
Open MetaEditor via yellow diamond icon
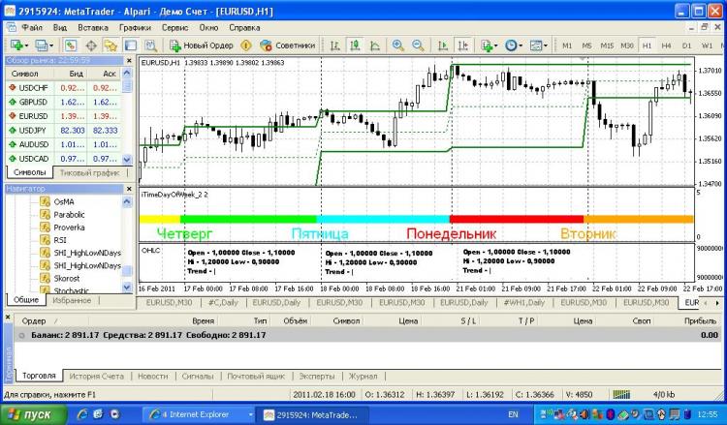click(x=246, y=46)
